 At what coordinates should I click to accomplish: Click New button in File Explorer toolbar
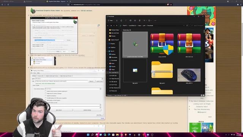pos(110,21)
